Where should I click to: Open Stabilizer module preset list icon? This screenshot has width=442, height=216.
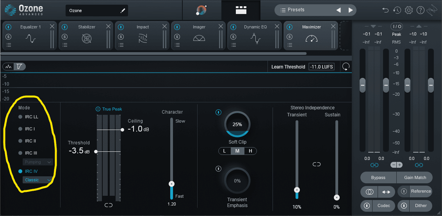pos(65,45)
